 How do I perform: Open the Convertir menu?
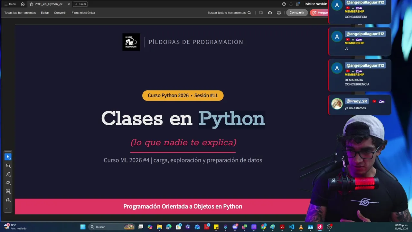pyautogui.click(x=60, y=13)
